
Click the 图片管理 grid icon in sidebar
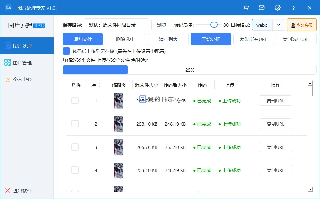pos(8,62)
